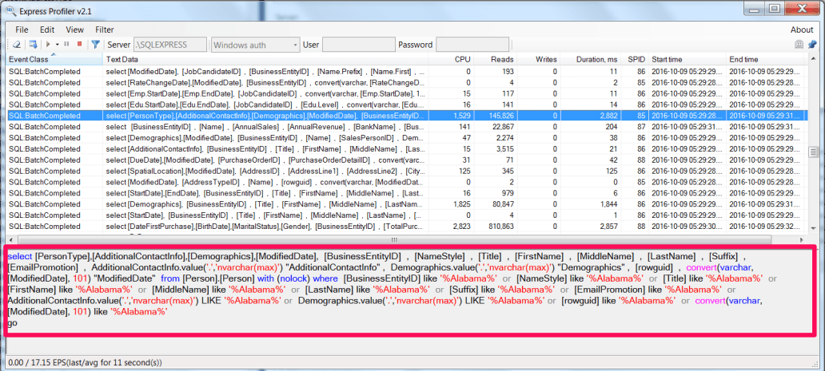825x371 pixels.
Task: Toggle auto-scroll to last event icon
Action: coord(33,45)
